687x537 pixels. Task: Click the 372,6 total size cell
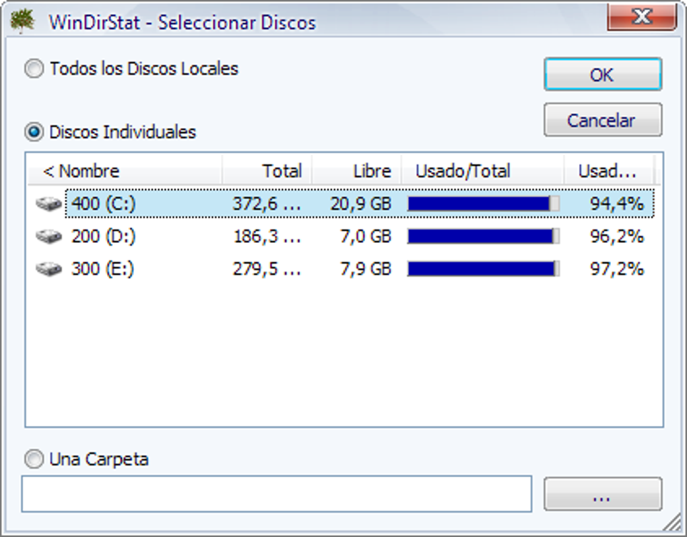pos(267,203)
